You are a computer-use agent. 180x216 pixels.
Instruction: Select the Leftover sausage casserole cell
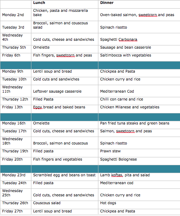[x=65, y=91]
